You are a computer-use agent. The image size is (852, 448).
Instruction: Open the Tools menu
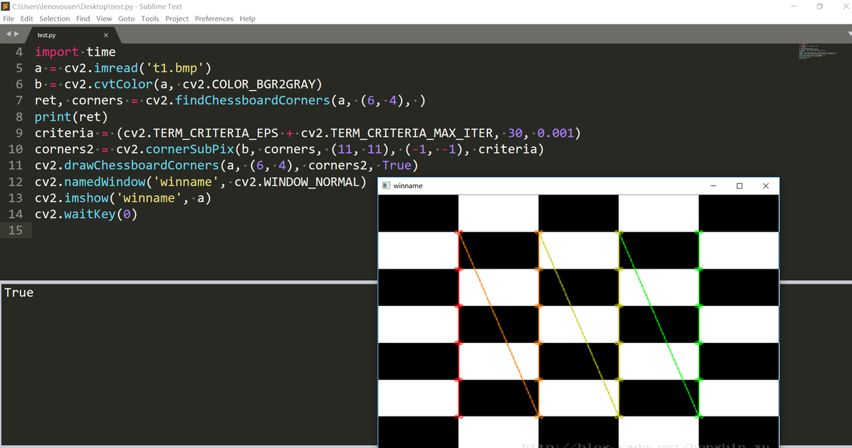tap(150, 19)
